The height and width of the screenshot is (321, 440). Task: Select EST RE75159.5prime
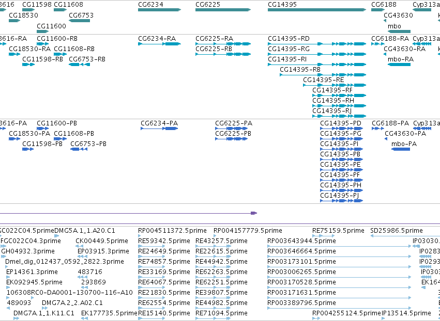pyautogui.click(x=324, y=236)
